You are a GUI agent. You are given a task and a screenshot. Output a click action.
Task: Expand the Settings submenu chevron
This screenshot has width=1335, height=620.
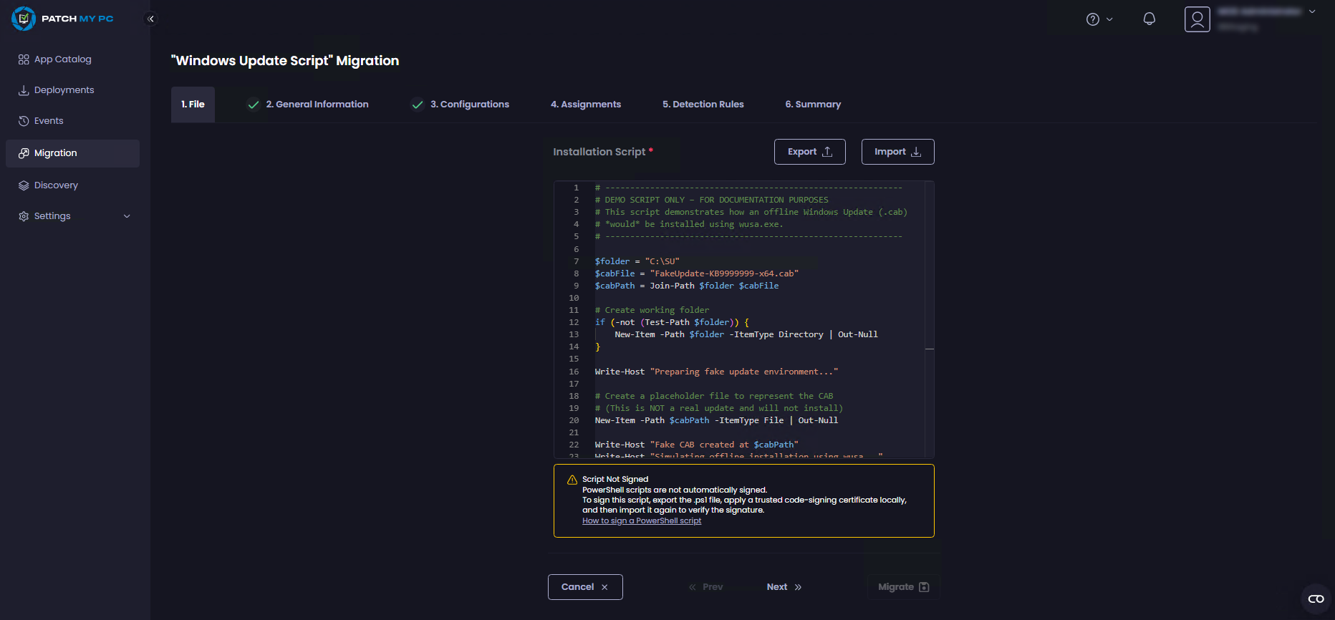[127, 216]
